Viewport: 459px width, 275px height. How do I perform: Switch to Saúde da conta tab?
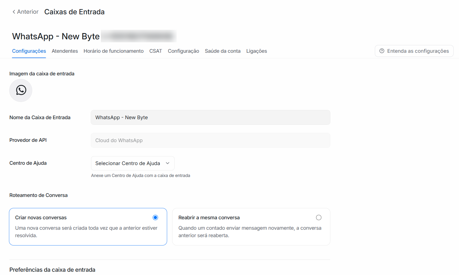(223, 51)
